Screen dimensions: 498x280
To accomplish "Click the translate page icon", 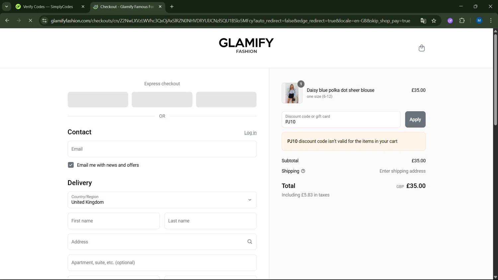I will tap(423, 21).
